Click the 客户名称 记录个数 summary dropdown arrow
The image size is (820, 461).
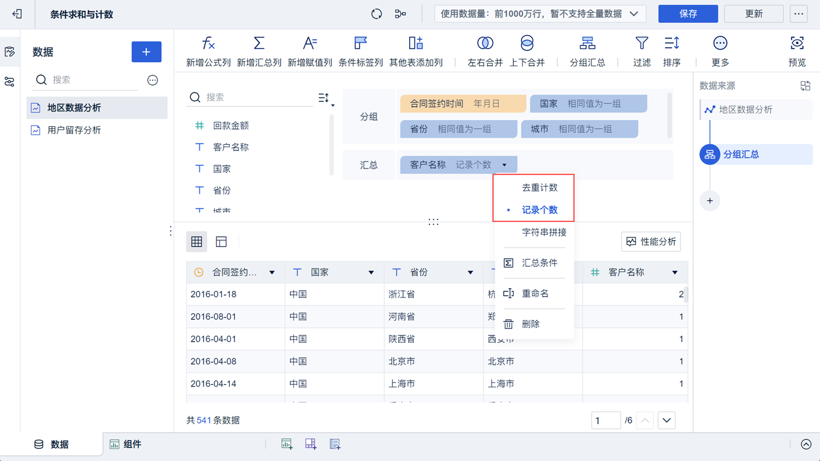point(504,165)
